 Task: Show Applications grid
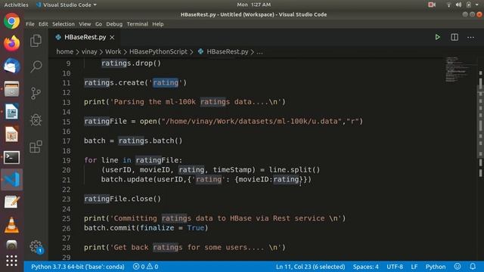12,261
